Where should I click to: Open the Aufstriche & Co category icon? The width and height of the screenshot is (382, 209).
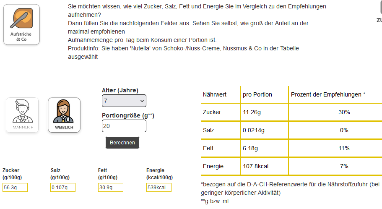coord(21,24)
